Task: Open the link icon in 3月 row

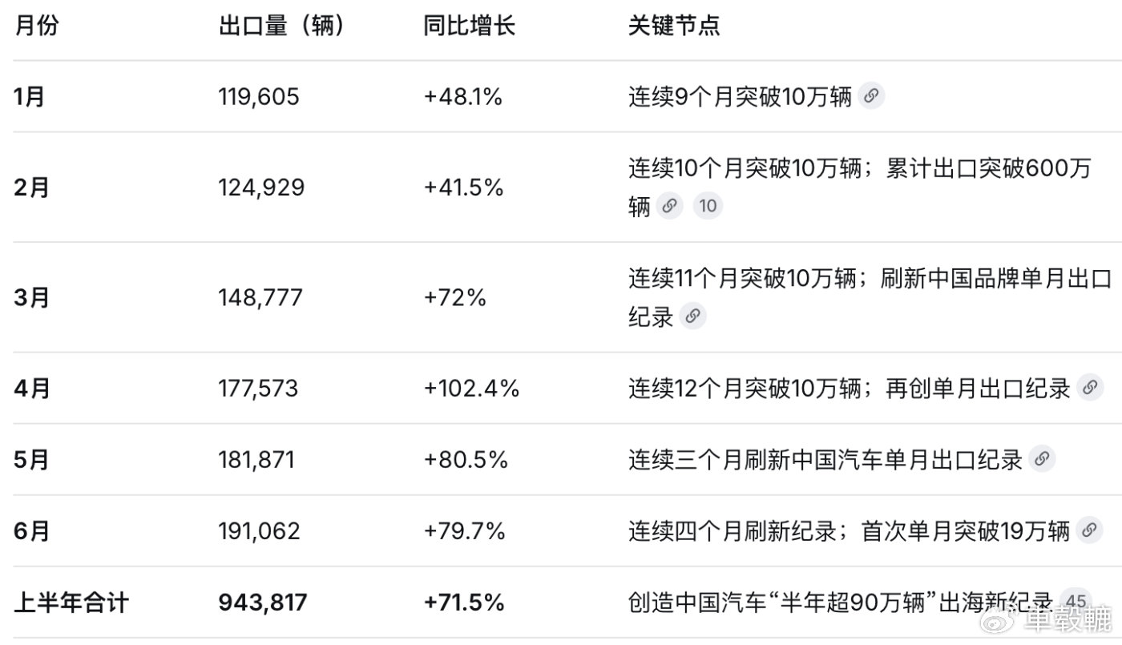Action: pos(692,316)
